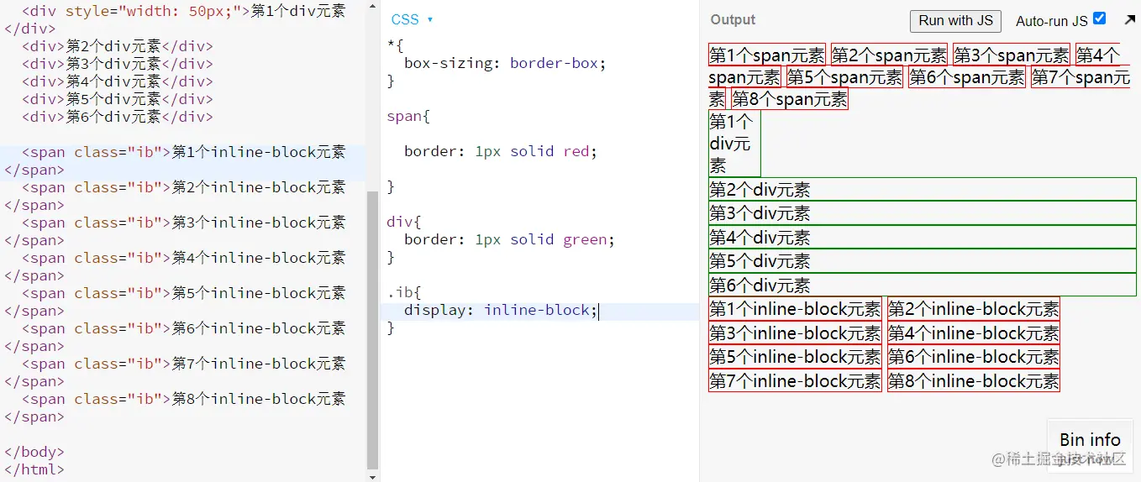The width and height of the screenshot is (1141, 482).
Task: Click the narrow 第1个div元素 box in Output
Action: pos(734,143)
